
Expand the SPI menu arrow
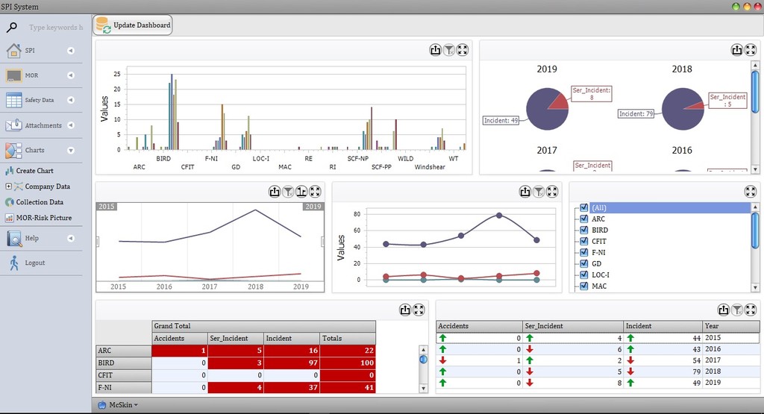pos(71,51)
